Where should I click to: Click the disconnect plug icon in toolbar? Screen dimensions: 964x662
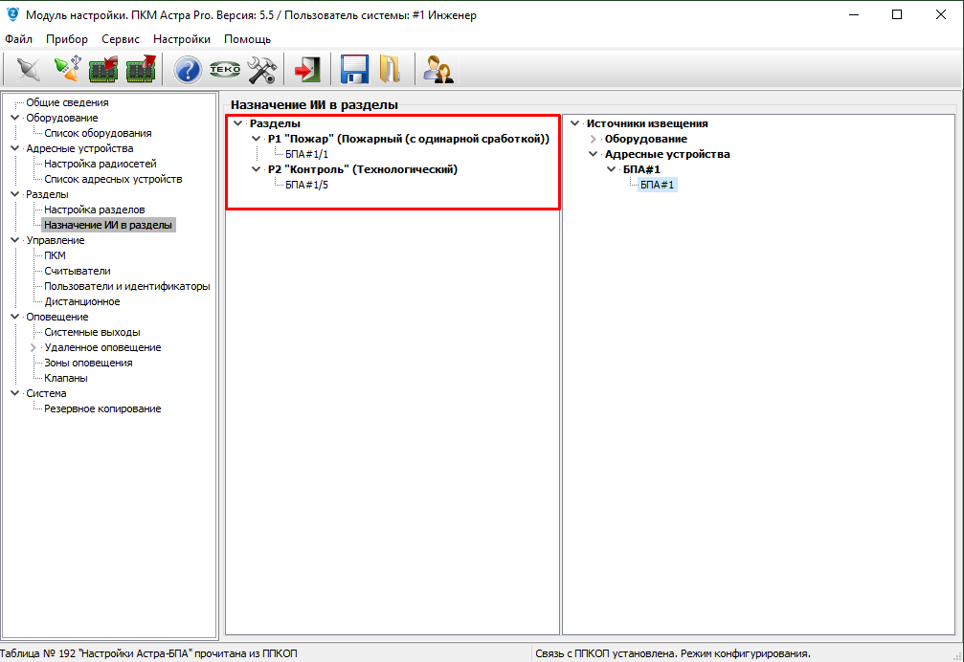pos(28,69)
